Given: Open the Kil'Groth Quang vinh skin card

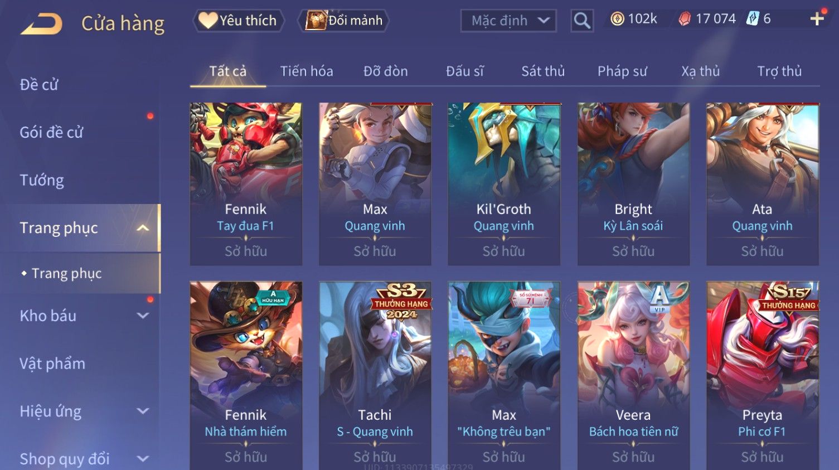Looking at the screenshot, I should pyautogui.click(x=504, y=184).
